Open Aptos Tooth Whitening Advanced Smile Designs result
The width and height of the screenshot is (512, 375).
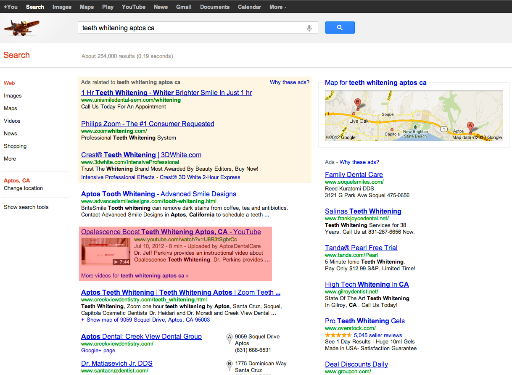click(158, 194)
